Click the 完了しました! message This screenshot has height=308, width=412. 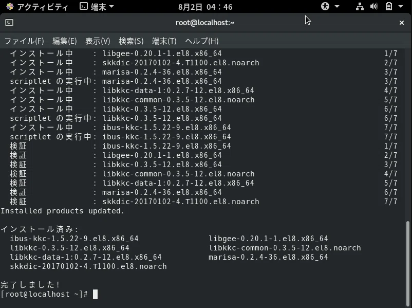tap(30, 284)
